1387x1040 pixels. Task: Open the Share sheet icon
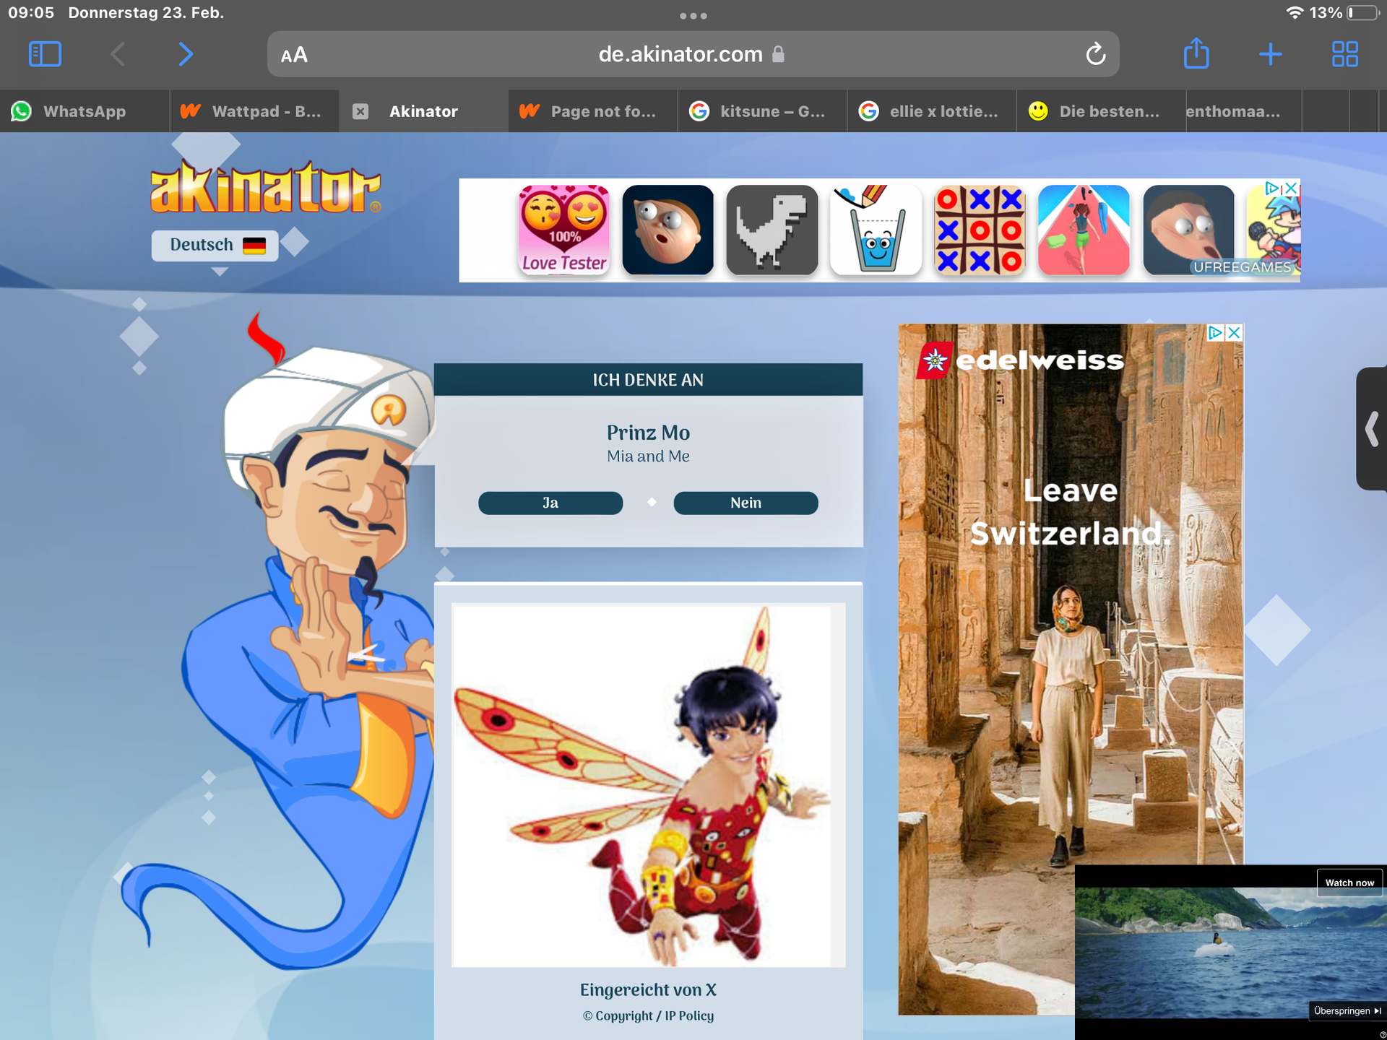pyautogui.click(x=1196, y=53)
